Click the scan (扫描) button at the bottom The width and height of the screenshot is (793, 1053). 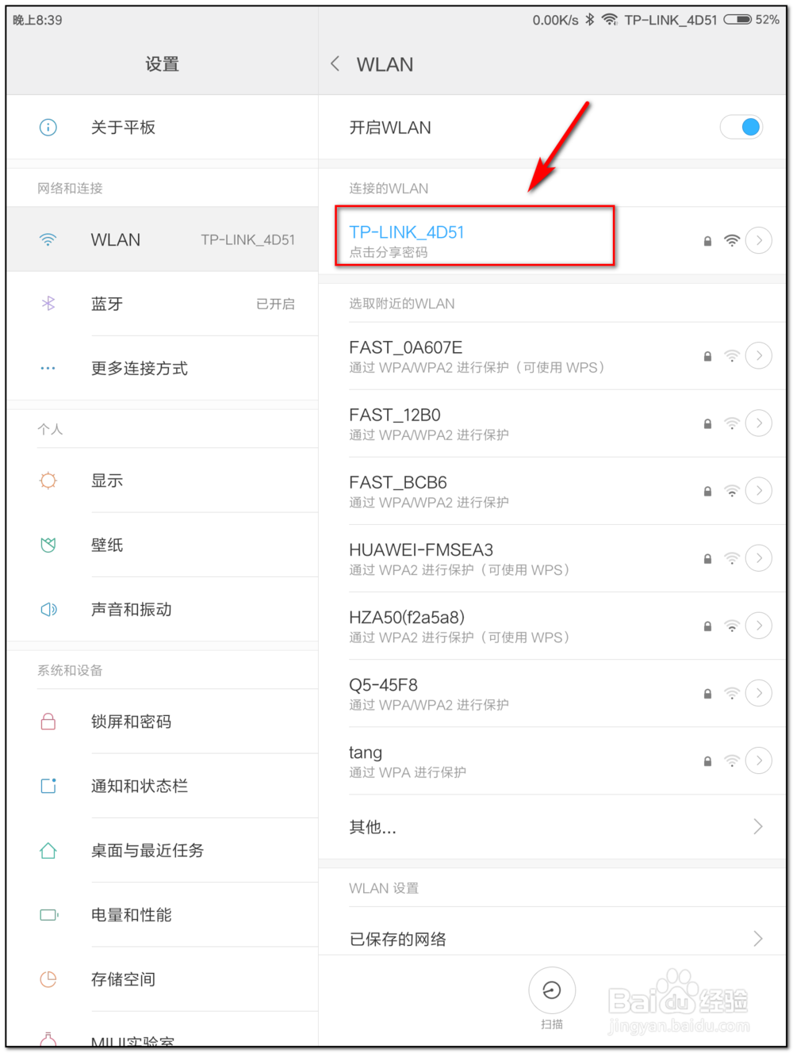click(x=552, y=990)
